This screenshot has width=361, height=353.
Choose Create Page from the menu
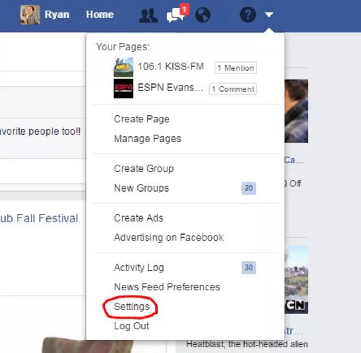[x=141, y=119]
